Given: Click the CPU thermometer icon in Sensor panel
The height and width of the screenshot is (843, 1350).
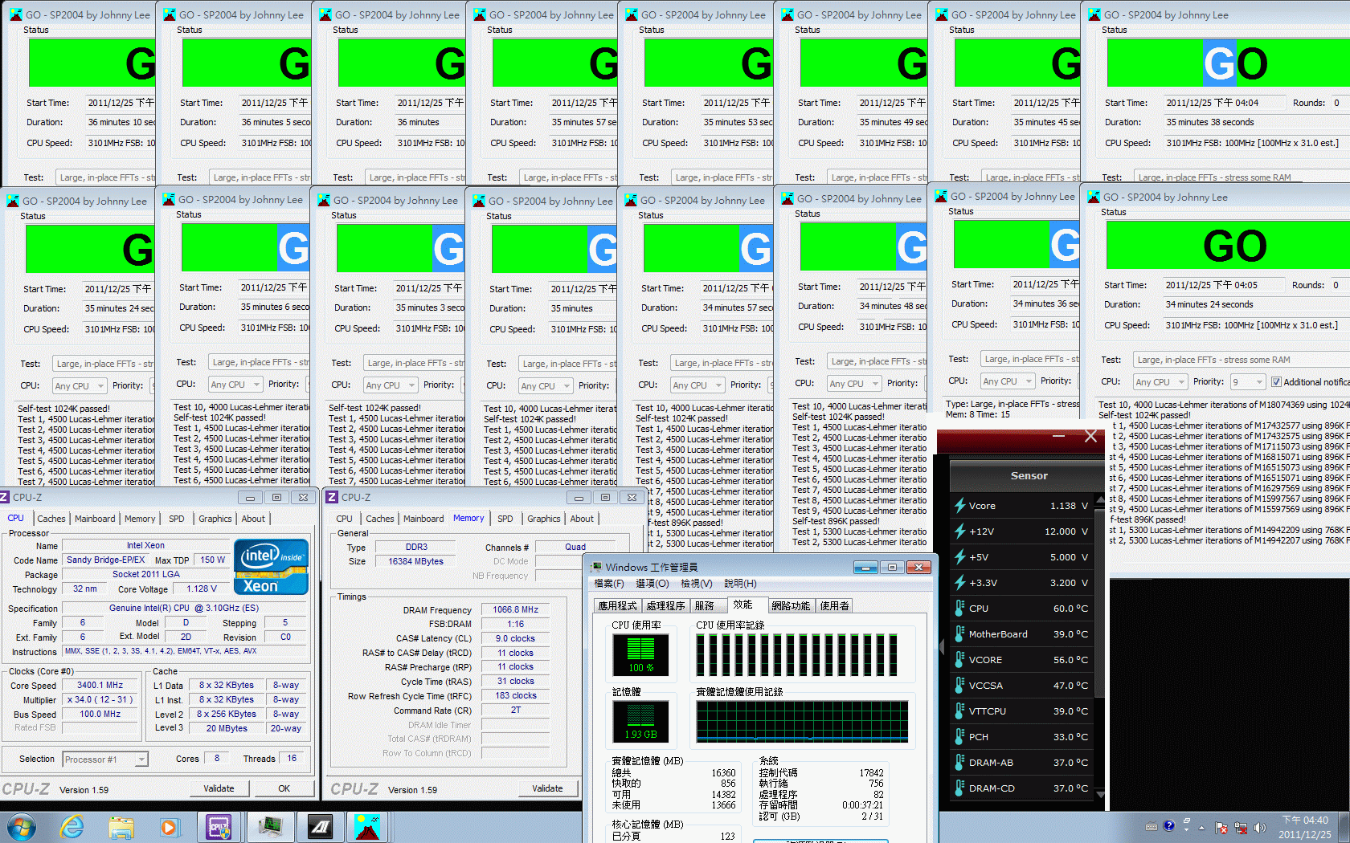Looking at the screenshot, I should tap(959, 609).
